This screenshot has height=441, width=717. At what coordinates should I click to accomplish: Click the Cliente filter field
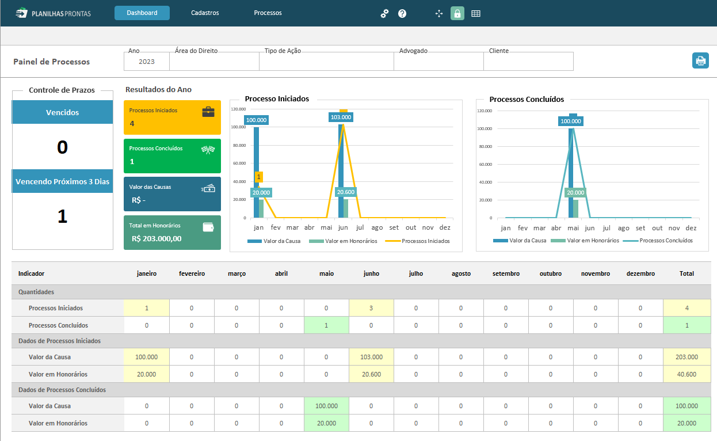click(528, 62)
